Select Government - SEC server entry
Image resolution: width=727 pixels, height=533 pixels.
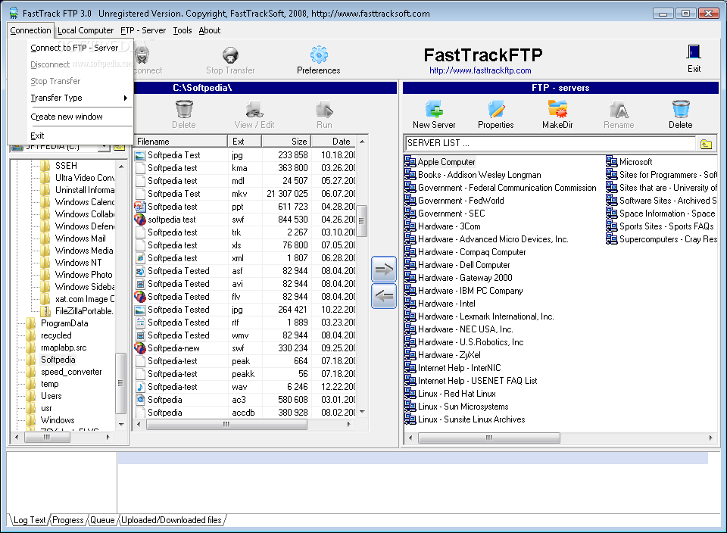pyautogui.click(x=445, y=214)
